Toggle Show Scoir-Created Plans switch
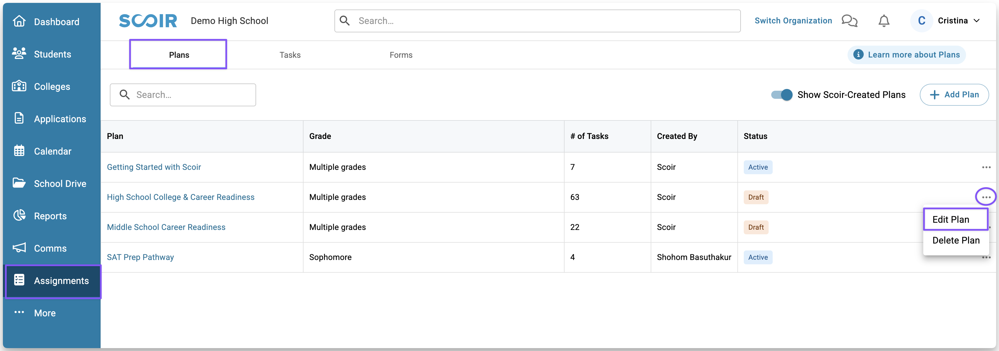The width and height of the screenshot is (999, 351). click(781, 95)
